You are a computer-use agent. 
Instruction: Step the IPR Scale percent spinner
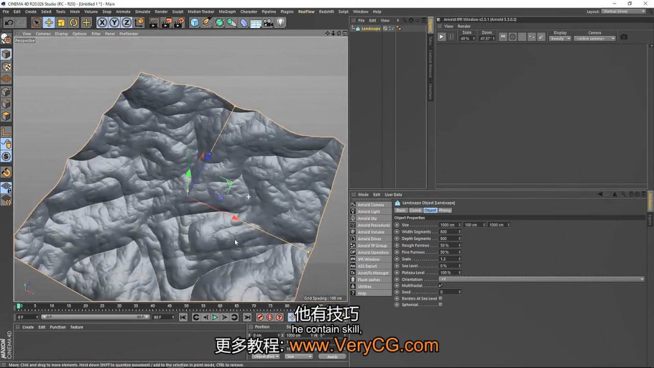[473, 38]
